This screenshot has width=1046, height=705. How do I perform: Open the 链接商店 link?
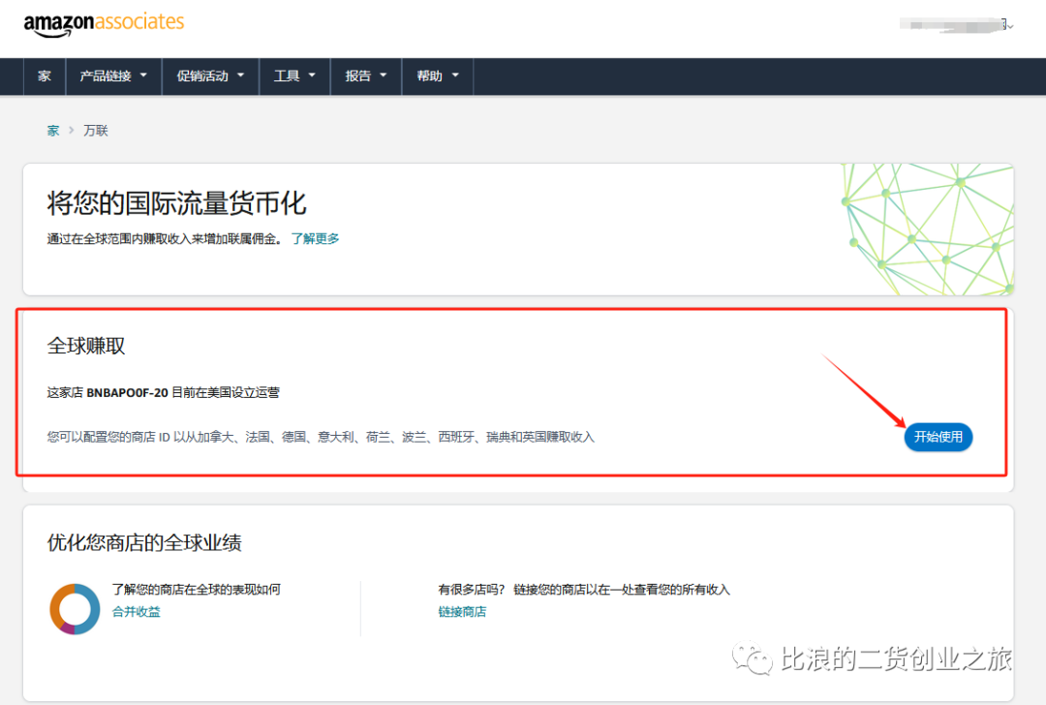pos(462,612)
